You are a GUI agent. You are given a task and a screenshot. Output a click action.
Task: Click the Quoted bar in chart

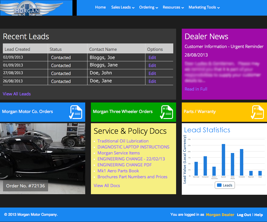(x=224, y=160)
